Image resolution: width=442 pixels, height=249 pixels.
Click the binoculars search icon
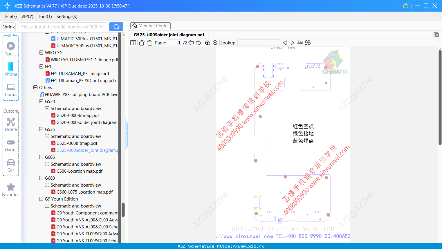point(308,43)
